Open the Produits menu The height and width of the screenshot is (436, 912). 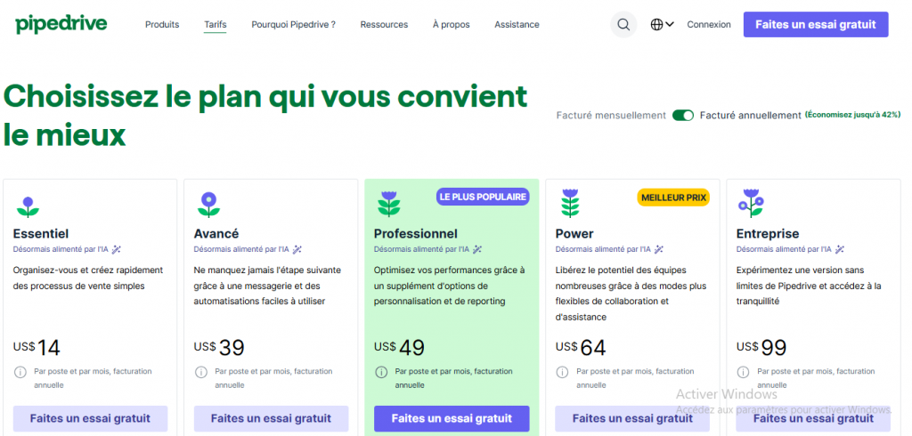(162, 24)
